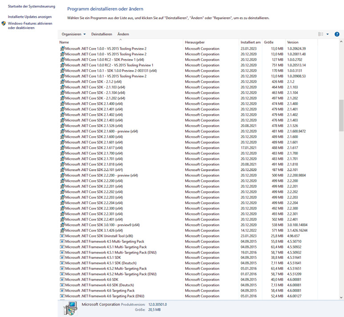The width and height of the screenshot is (344, 317).
Task: Click the Deinstallieren button
Action: click(x=101, y=34)
